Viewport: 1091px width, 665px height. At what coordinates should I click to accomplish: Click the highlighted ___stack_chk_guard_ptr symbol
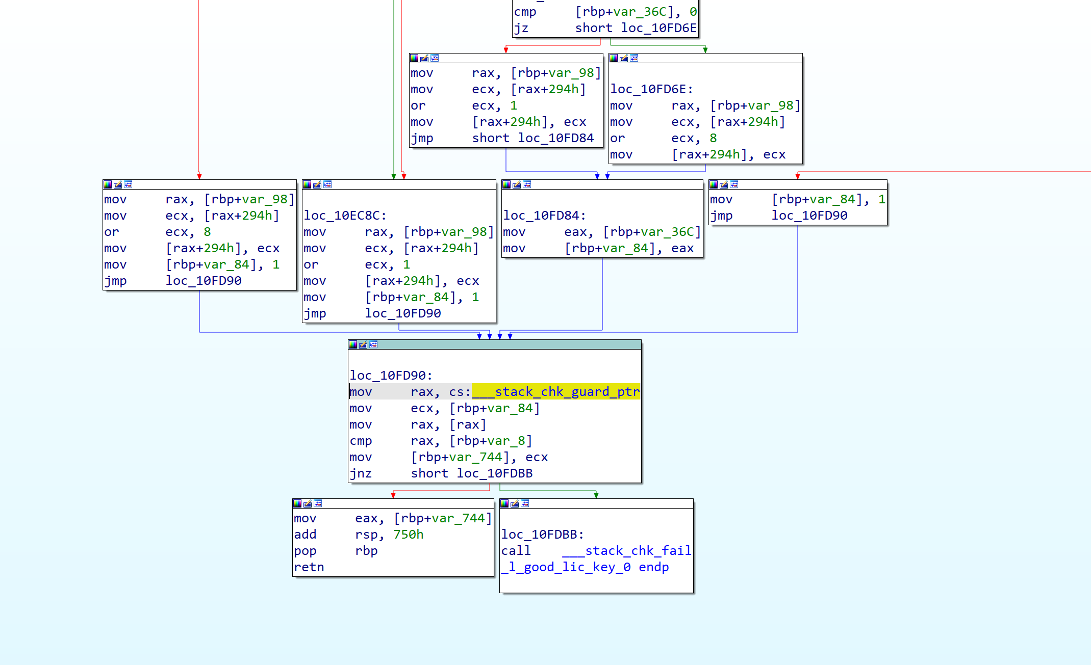tap(555, 392)
